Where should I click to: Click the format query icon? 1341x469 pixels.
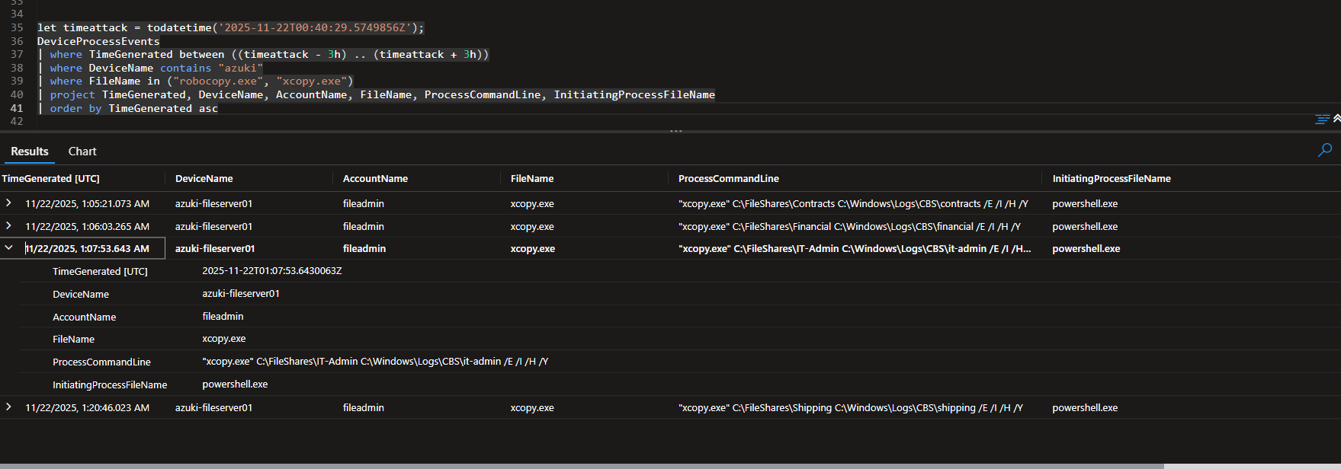(x=1322, y=119)
